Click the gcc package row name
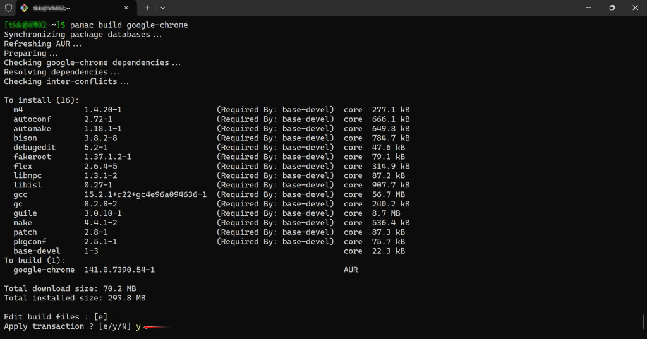This screenshot has width=647, height=339. coord(20,194)
